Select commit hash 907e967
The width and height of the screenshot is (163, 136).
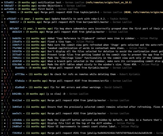coord(14,29)
